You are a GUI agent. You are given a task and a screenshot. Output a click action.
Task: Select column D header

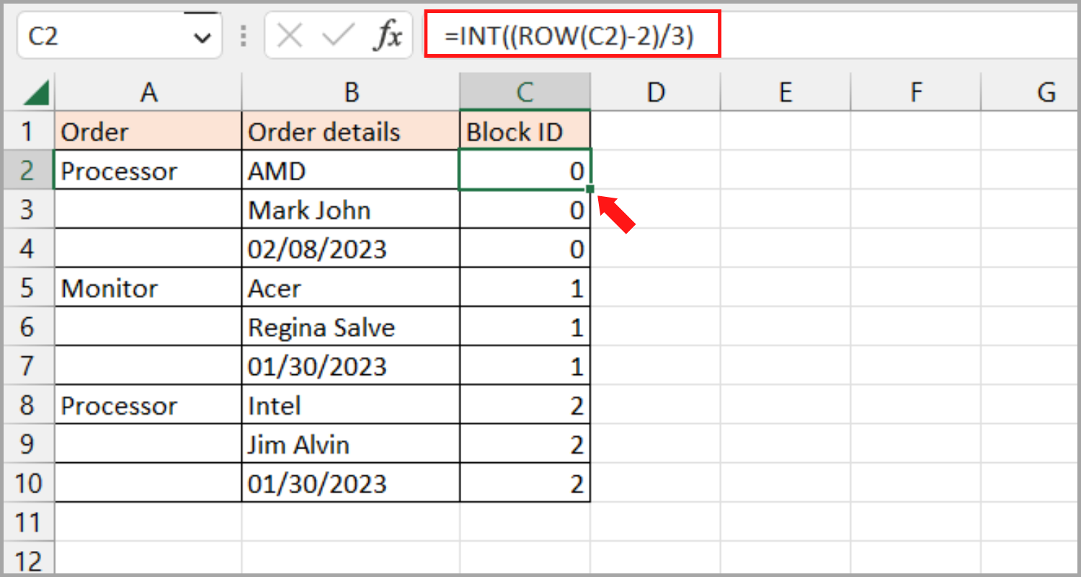click(x=655, y=92)
